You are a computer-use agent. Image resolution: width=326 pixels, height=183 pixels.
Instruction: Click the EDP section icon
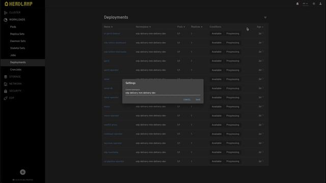pos(6,98)
